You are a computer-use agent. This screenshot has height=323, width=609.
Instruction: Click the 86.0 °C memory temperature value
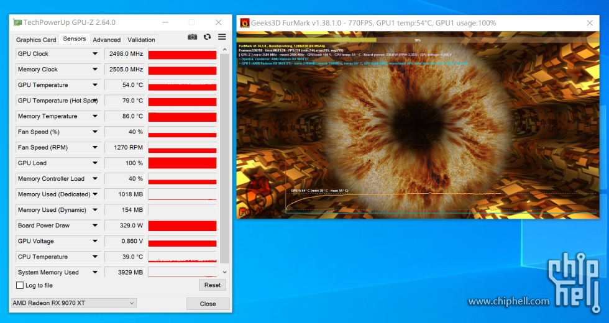tap(125, 116)
